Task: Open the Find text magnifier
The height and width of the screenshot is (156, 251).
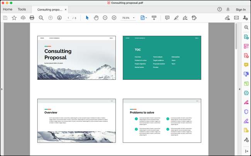Action: point(41,18)
